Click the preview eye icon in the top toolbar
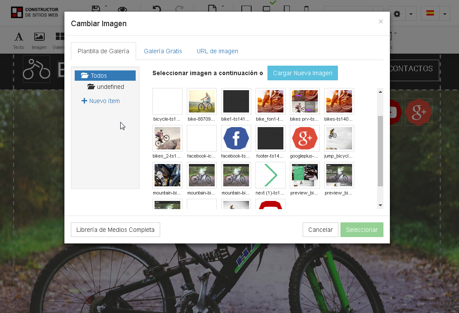 tap(122, 9)
